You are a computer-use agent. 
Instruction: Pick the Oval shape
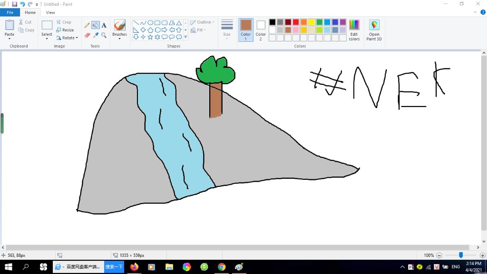tap(150, 23)
